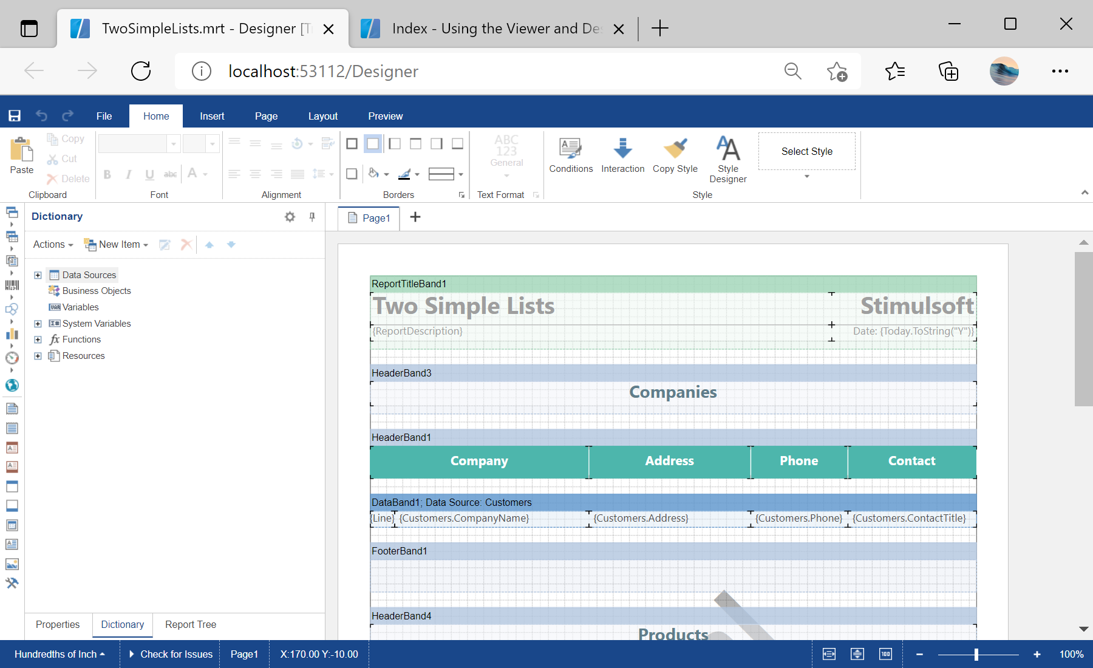Switch to the Preview ribbon tab
This screenshot has height=668, width=1093.
385,116
